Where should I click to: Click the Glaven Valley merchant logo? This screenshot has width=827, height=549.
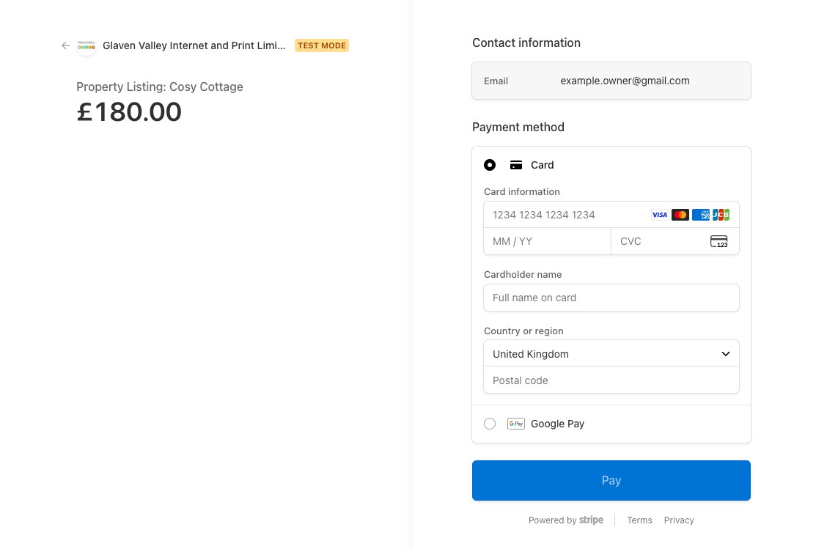click(87, 45)
